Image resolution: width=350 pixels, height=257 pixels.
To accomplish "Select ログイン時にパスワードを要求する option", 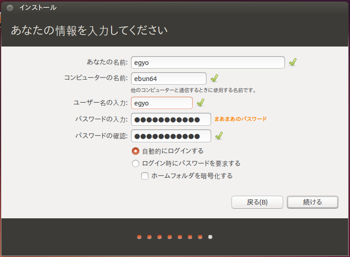I will coord(136,164).
